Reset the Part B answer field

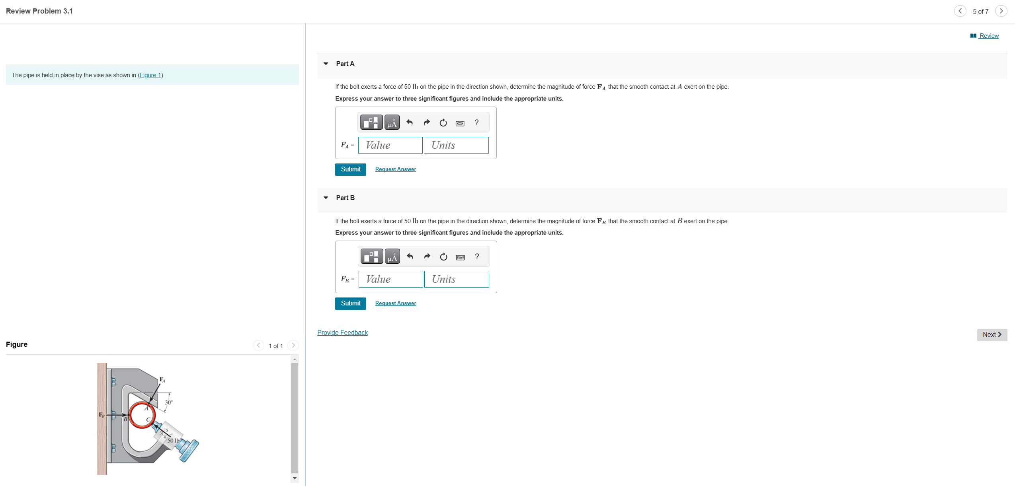coord(443,257)
